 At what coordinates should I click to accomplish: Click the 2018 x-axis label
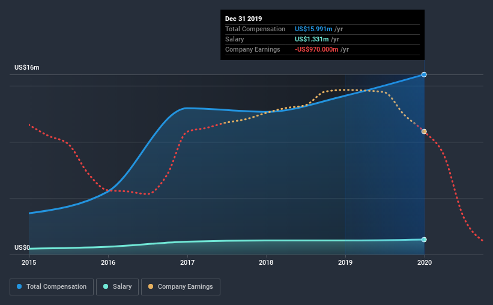click(266, 262)
